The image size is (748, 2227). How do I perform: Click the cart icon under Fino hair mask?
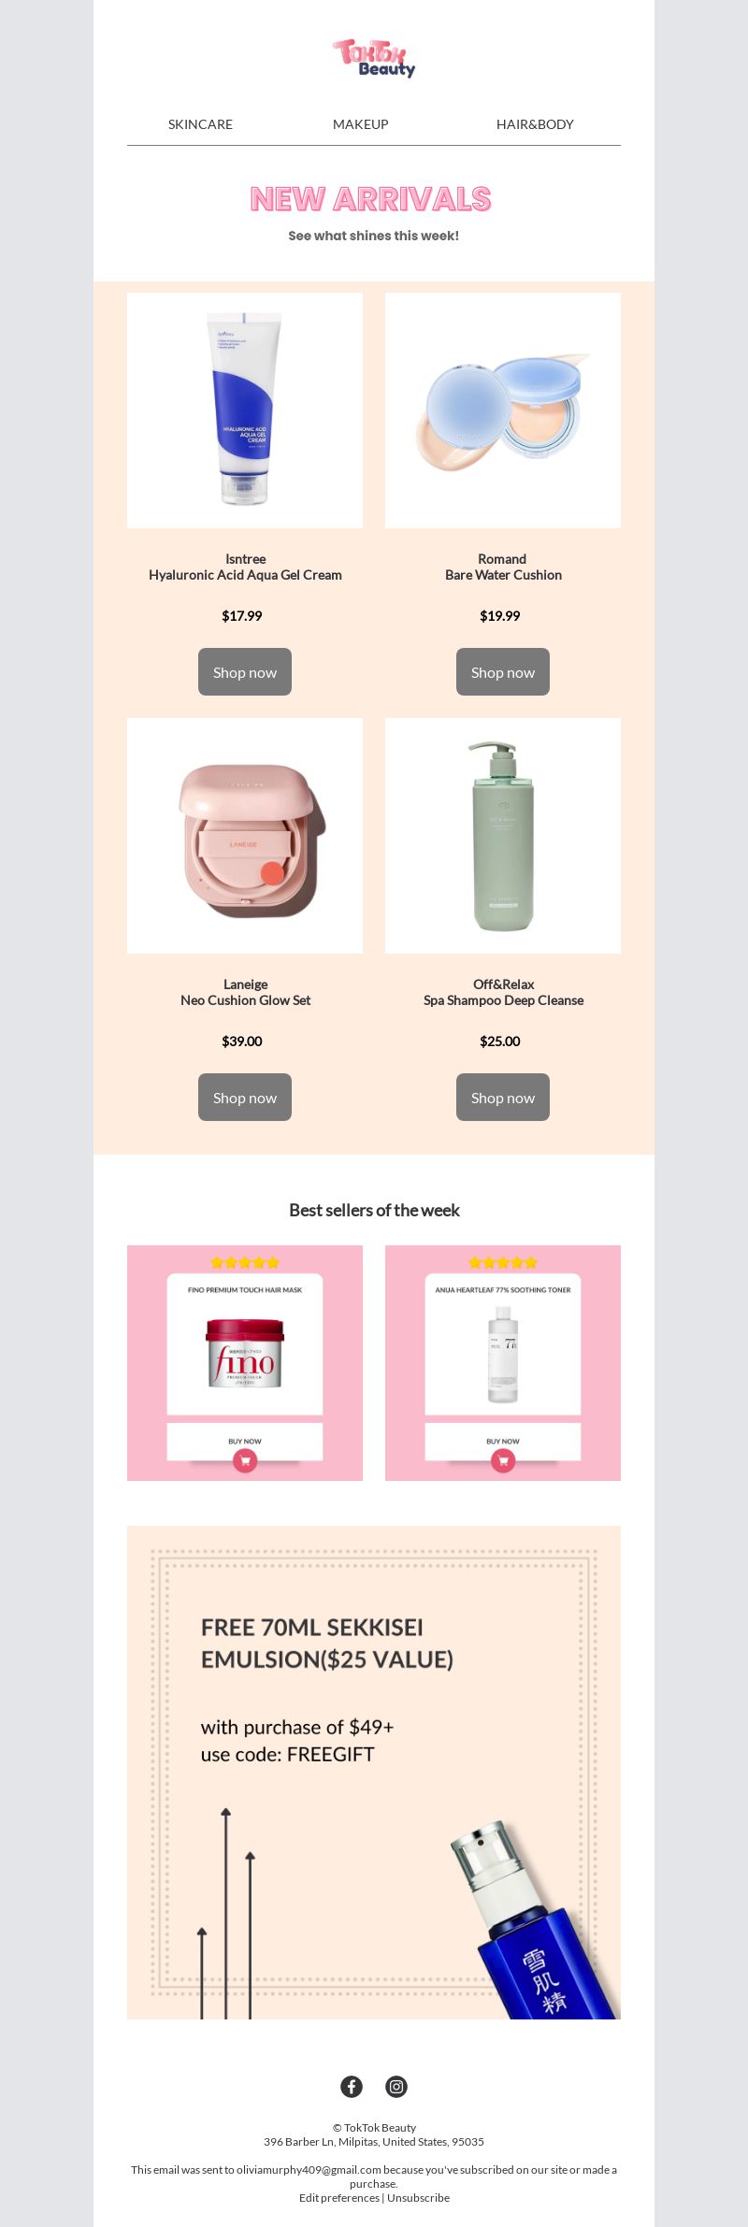(245, 1461)
